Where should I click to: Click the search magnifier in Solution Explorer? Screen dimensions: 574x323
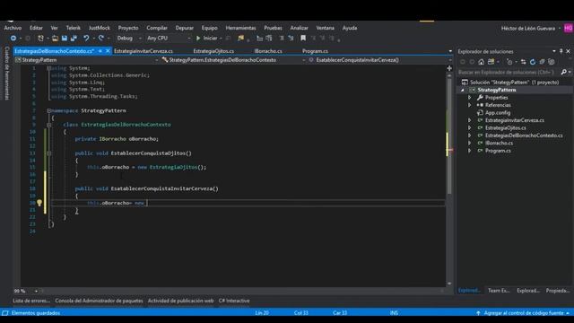point(564,72)
